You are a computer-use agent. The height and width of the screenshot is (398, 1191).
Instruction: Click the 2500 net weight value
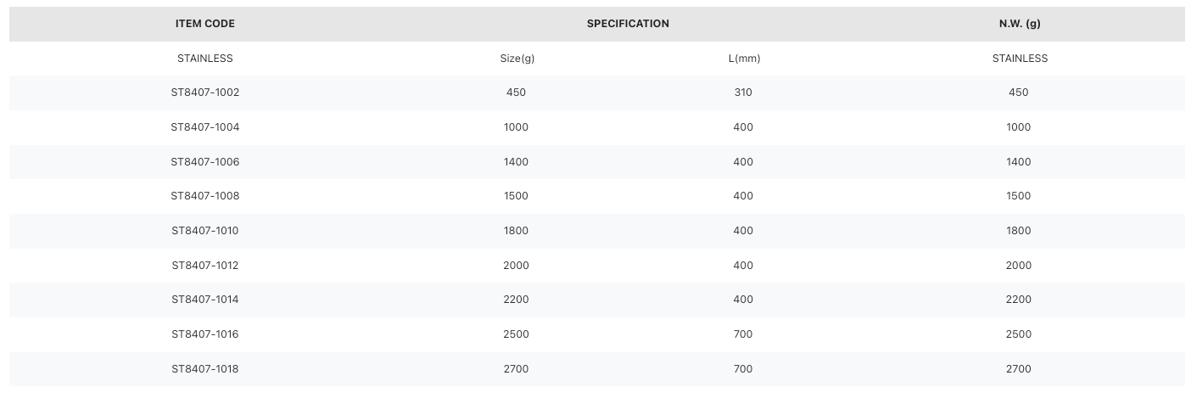tap(1019, 334)
